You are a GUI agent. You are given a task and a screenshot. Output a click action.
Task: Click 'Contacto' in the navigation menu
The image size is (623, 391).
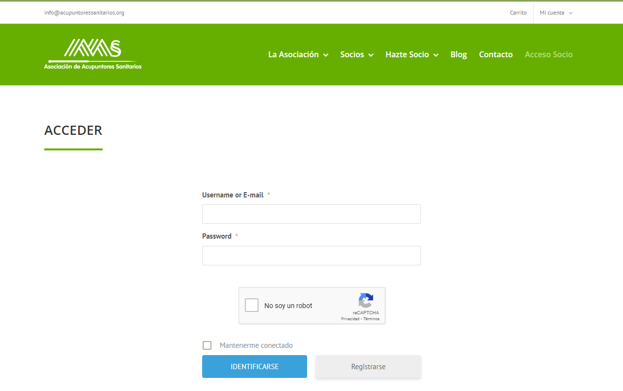496,54
